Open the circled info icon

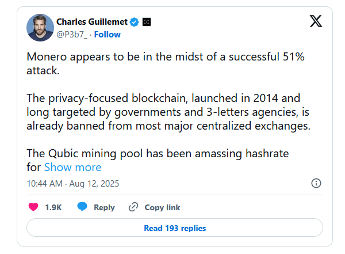tap(316, 183)
